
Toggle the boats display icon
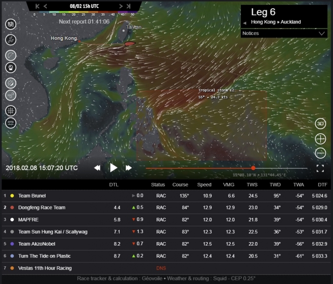11,40
